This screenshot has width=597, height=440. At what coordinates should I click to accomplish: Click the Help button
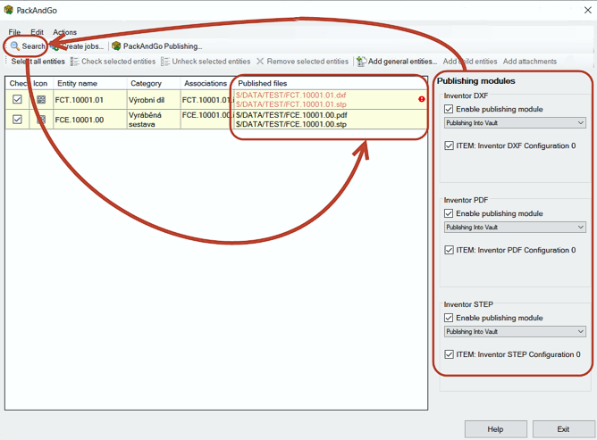496,429
